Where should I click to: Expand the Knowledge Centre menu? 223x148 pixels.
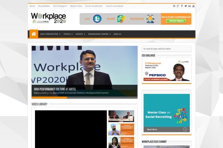(x=99, y=34)
